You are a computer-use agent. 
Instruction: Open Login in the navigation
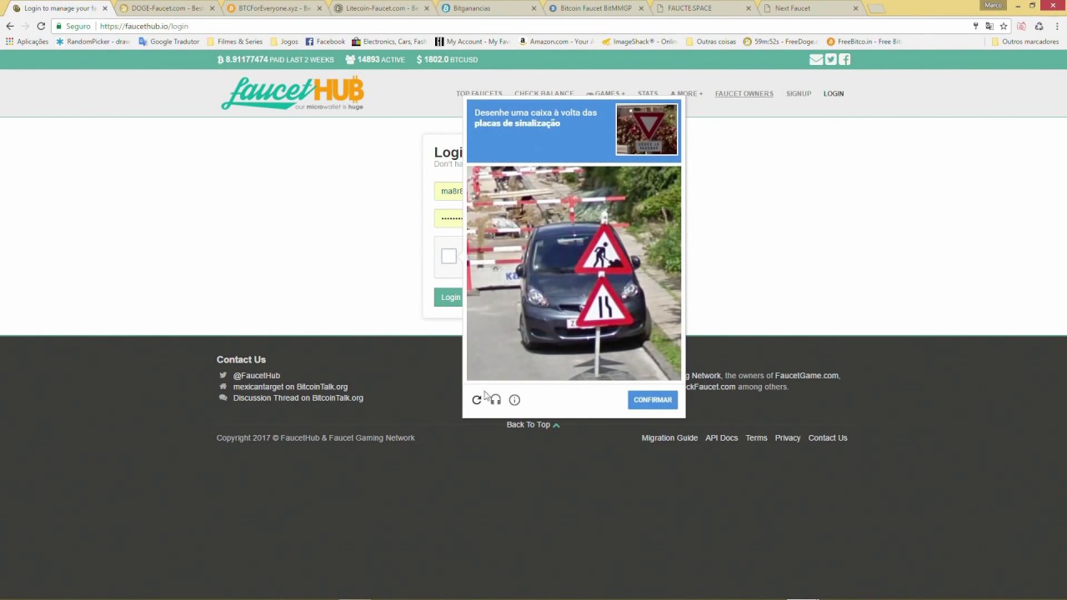pyautogui.click(x=834, y=93)
